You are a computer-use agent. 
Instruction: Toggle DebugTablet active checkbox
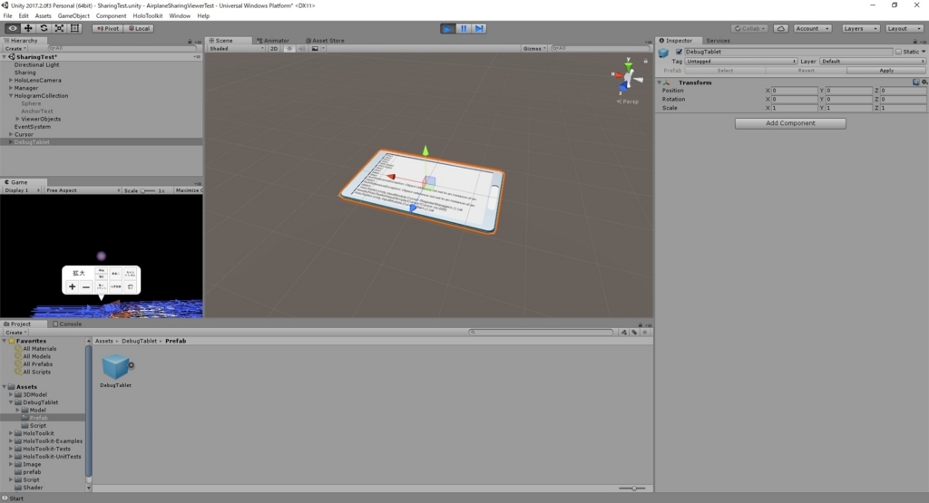tap(679, 52)
